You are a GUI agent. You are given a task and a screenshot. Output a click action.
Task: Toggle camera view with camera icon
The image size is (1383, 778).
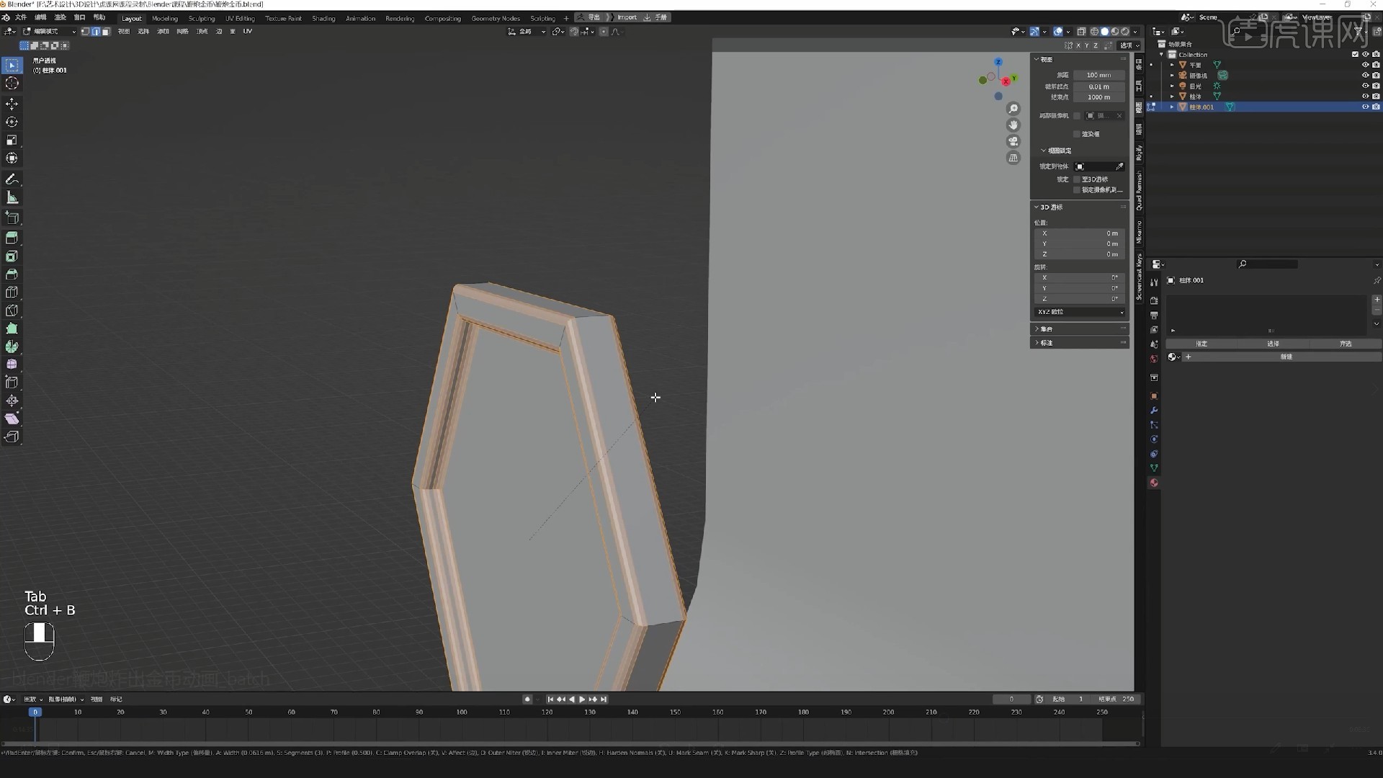pos(1013,141)
